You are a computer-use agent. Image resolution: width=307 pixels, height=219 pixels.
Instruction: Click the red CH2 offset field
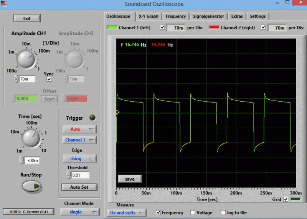[77, 99]
